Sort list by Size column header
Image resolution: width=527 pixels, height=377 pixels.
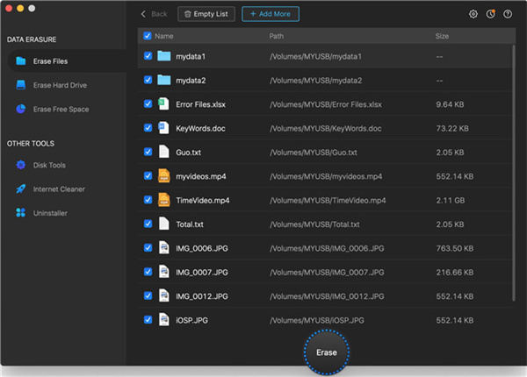click(x=442, y=37)
